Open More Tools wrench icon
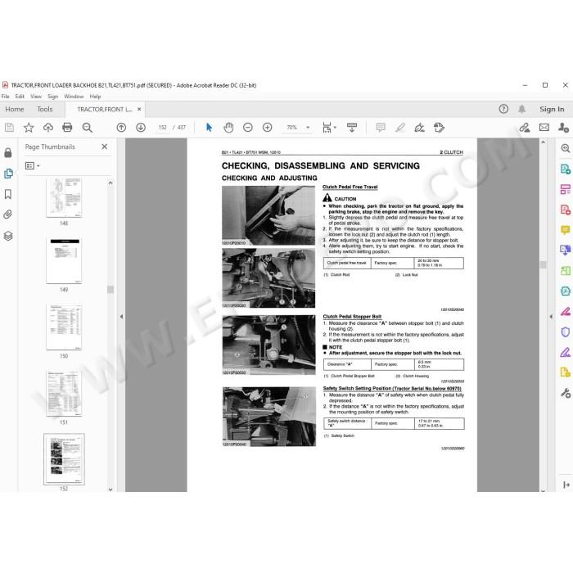Viewport: 573px width, 573px height. [x=566, y=393]
